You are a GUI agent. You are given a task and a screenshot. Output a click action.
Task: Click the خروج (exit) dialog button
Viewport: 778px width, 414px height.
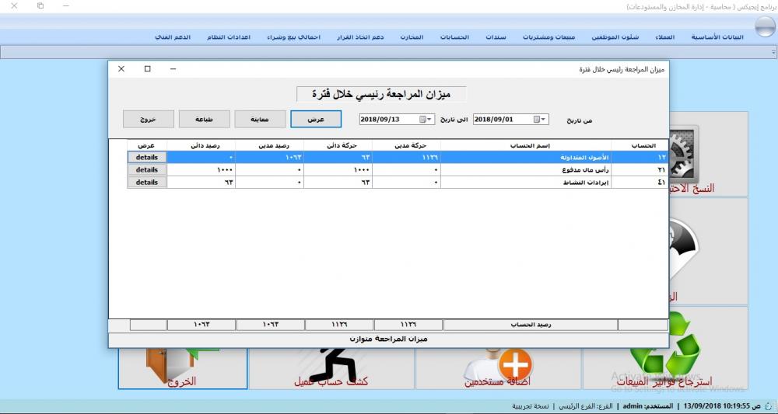[x=149, y=119]
